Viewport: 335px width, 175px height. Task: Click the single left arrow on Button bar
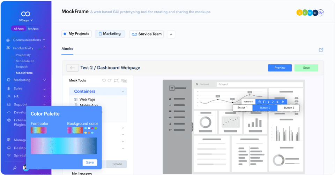pos(269,102)
